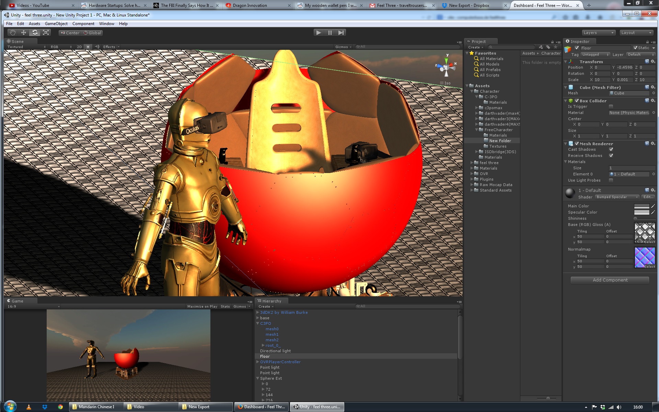Toggle scene audio speaker icon
The width and height of the screenshot is (659, 412).
(x=97, y=47)
